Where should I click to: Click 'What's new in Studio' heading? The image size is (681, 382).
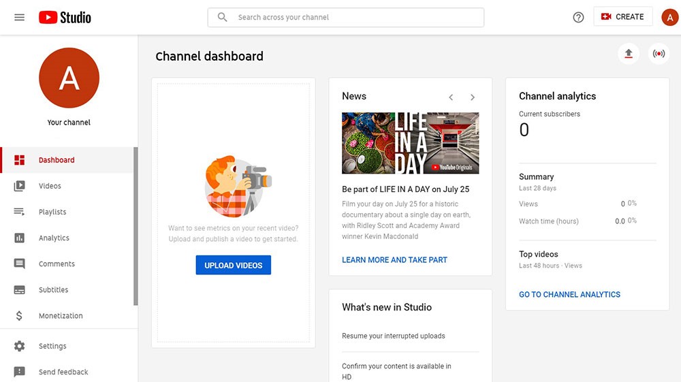[387, 307]
